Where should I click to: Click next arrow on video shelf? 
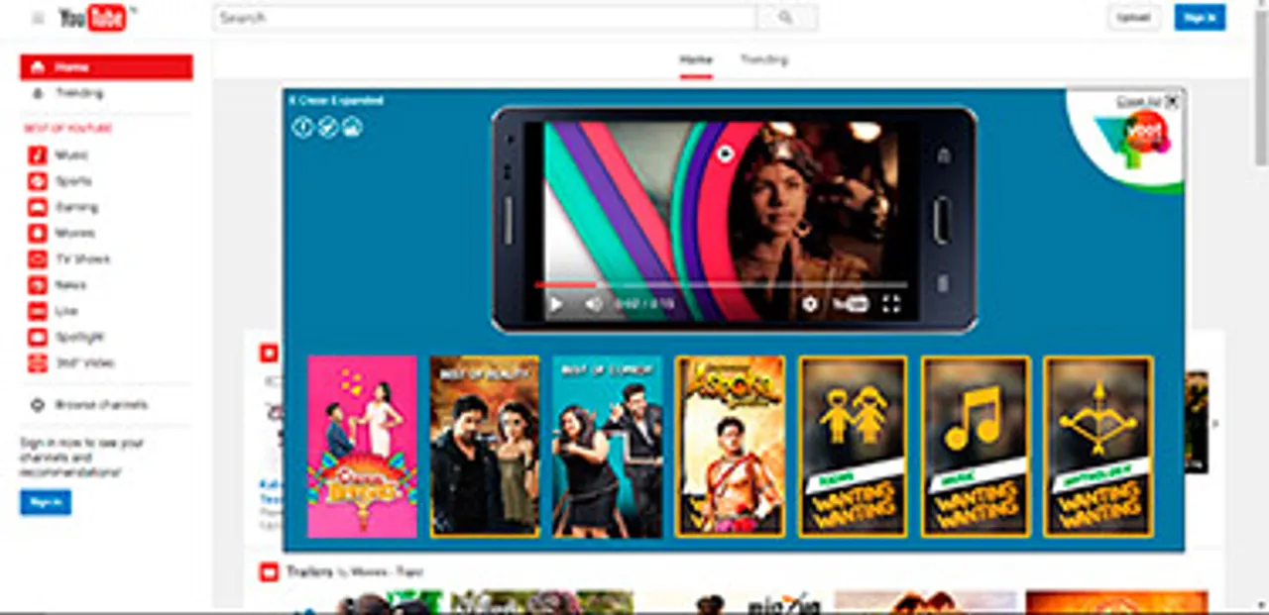coord(1216,424)
